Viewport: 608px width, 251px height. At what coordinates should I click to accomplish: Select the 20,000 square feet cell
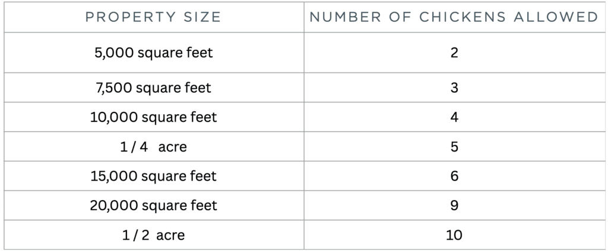pos(154,205)
